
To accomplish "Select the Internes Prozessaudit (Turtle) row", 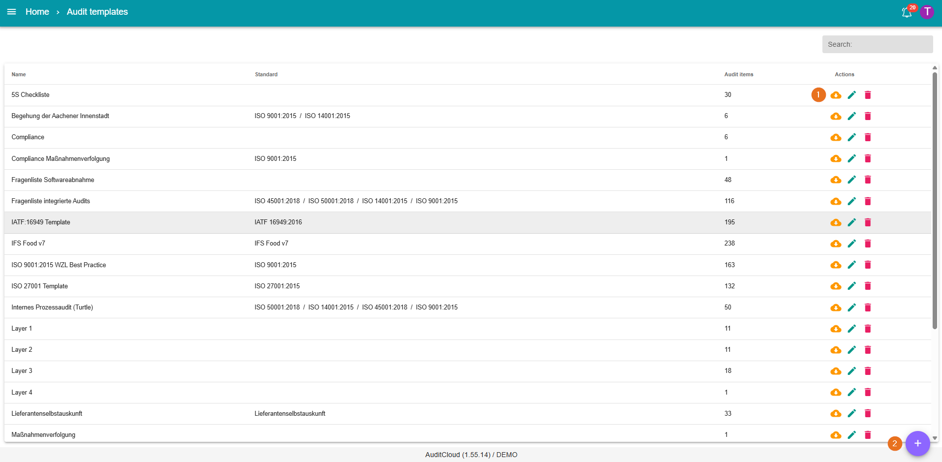I will point(52,308).
